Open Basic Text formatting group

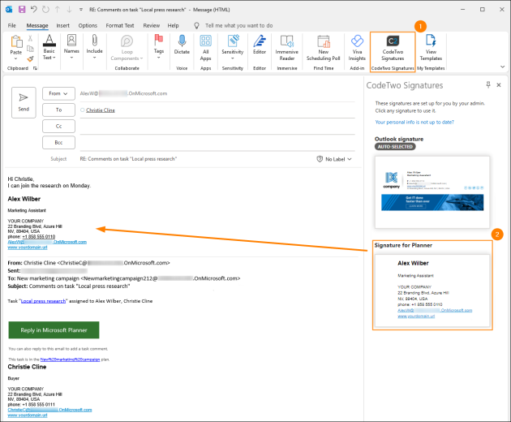pyautogui.click(x=49, y=47)
